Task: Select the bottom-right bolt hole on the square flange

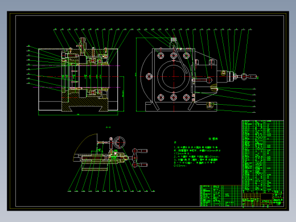Action: tap(186, 97)
